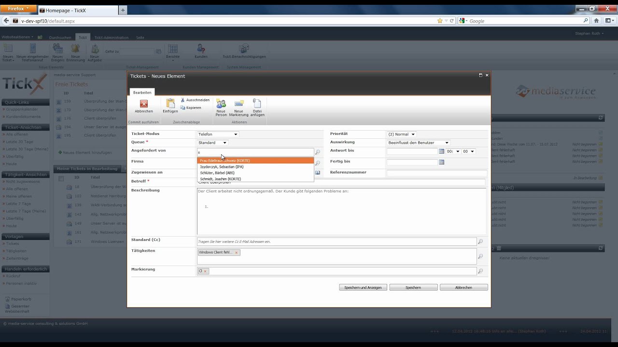Click into Referenznummer input field
This screenshot has width=618, height=347.
[436, 173]
